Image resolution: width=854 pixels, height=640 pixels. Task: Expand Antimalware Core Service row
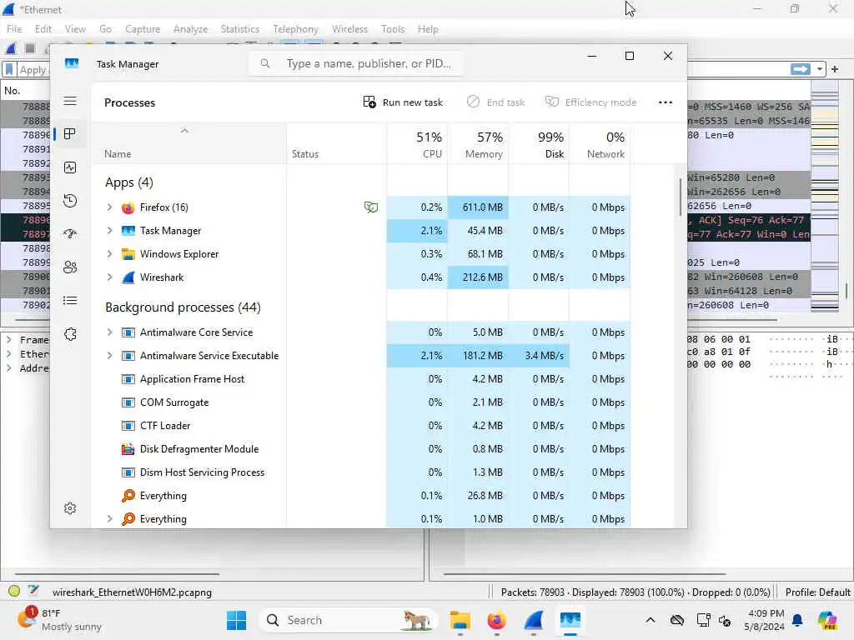click(x=109, y=332)
